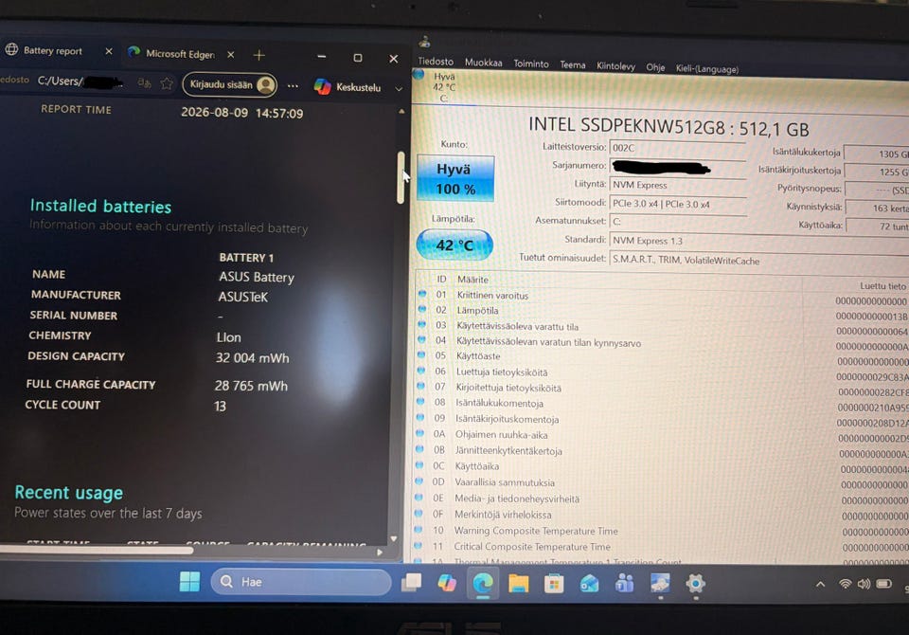
Task: Select the 01 Kriittinen varoitus row
Action: click(662, 296)
